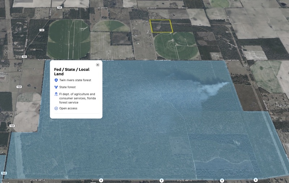Click the Route 143 shield nearest the popup
The height and width of the screenshot is (183, 289).
click(24, 57)
